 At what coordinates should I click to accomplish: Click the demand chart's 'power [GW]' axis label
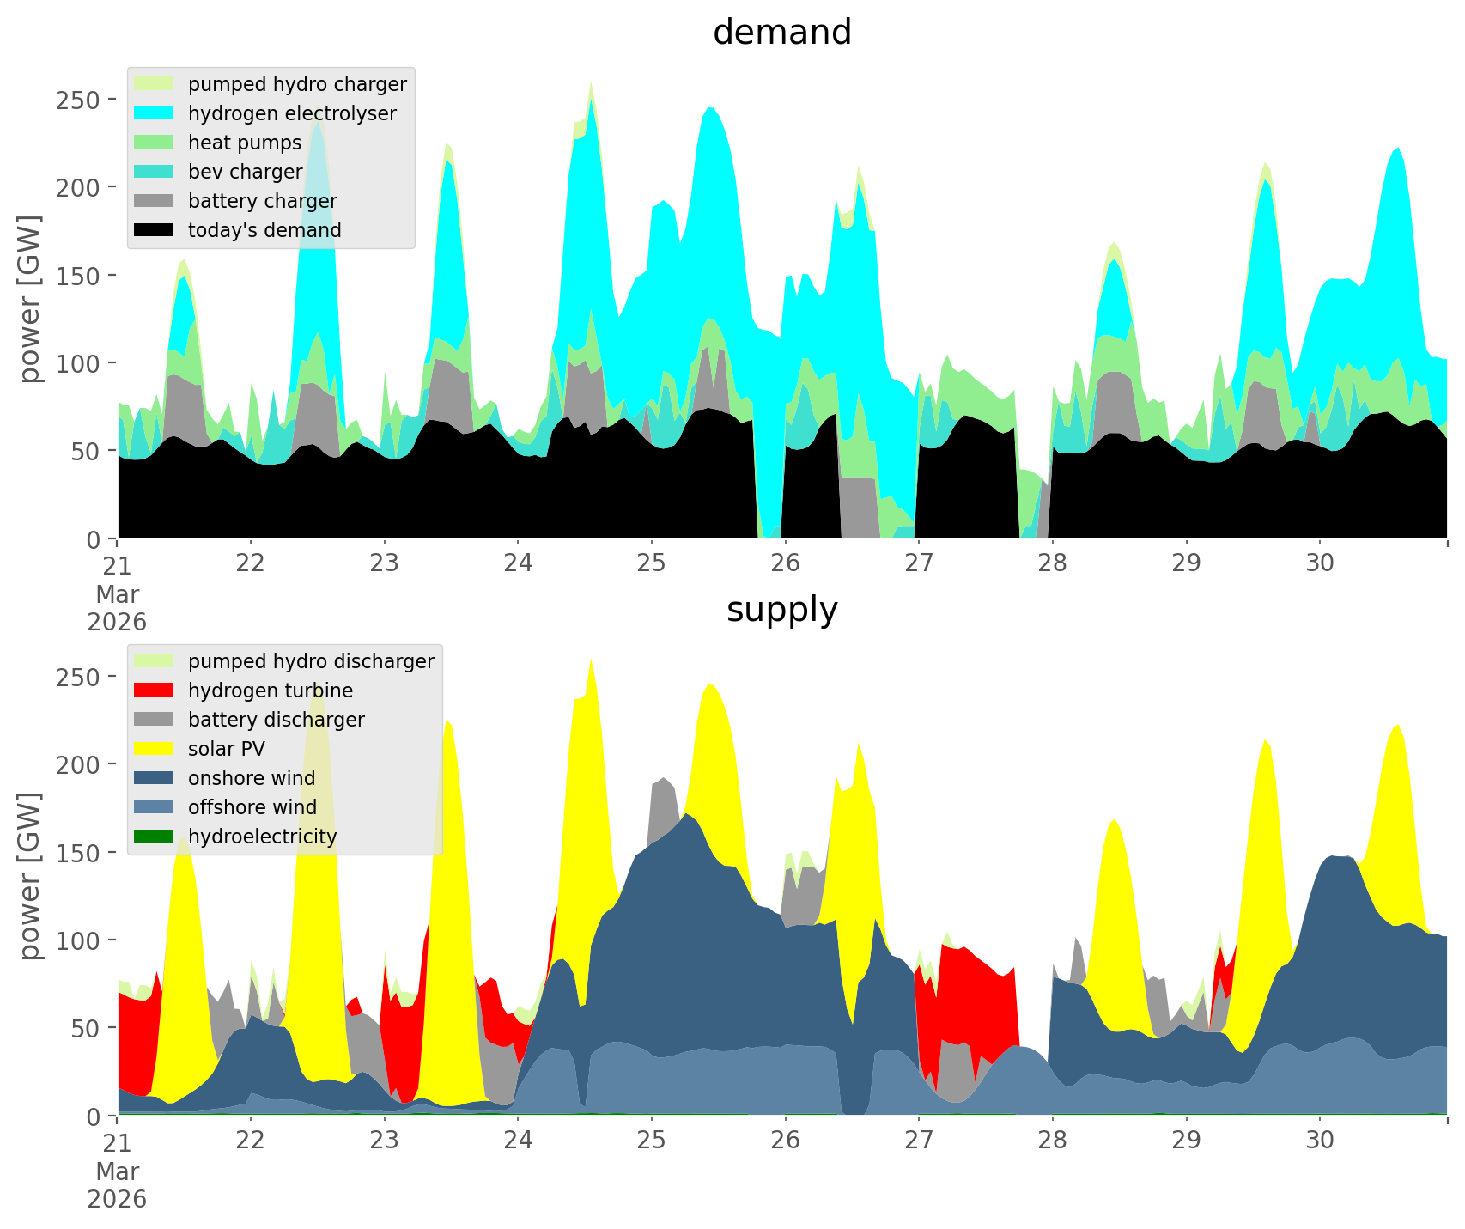coord(29,299)
